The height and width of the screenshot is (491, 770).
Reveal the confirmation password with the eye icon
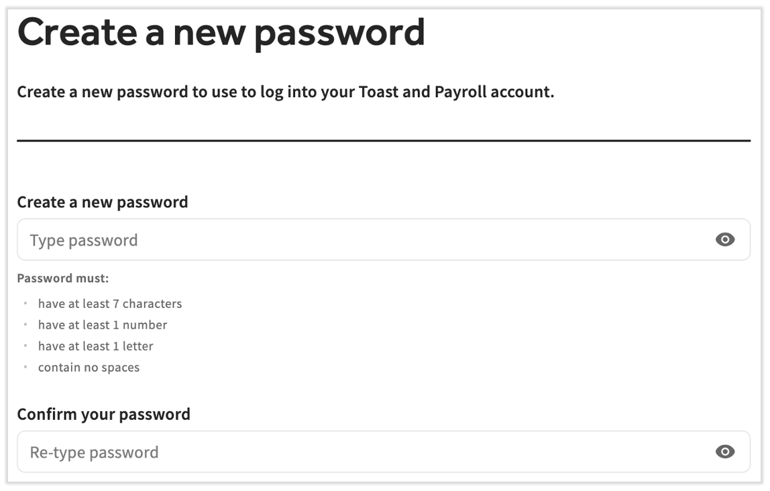(725, 451)
